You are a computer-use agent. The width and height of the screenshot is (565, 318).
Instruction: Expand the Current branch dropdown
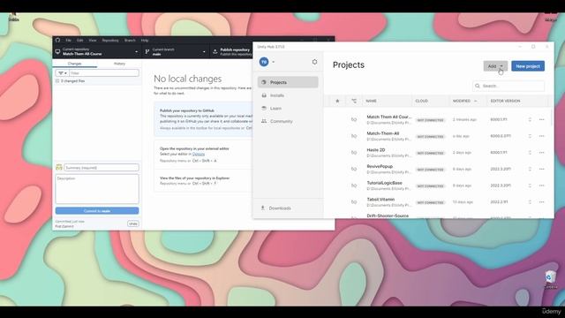point(176,51)
